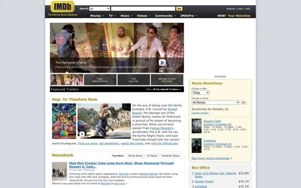
Task: Open the Insidious showtimes link
Action: coord(210,141)
